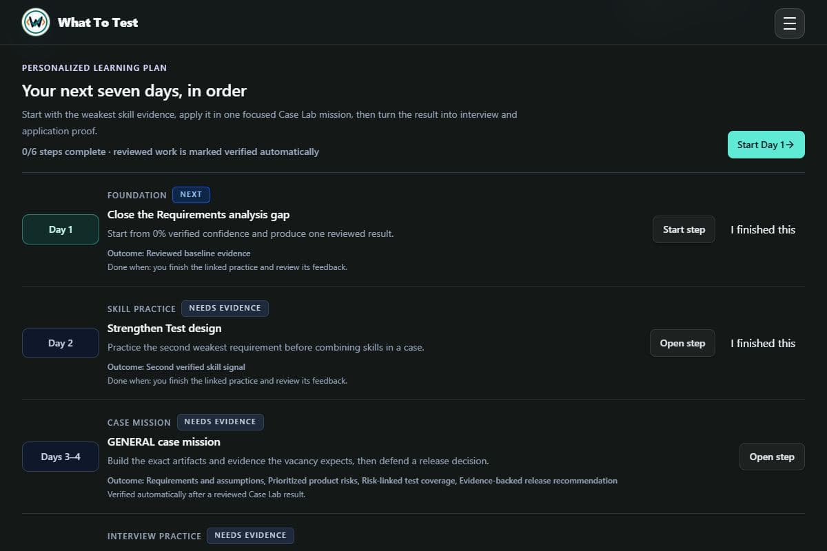Click the What To Test logo icon
The width and height of the screenshot is (827, 551).
coord(36,22)
